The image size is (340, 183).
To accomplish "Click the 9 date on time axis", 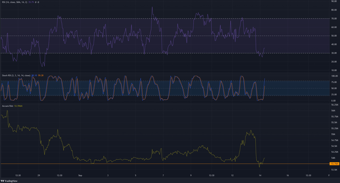I will 191,175.
